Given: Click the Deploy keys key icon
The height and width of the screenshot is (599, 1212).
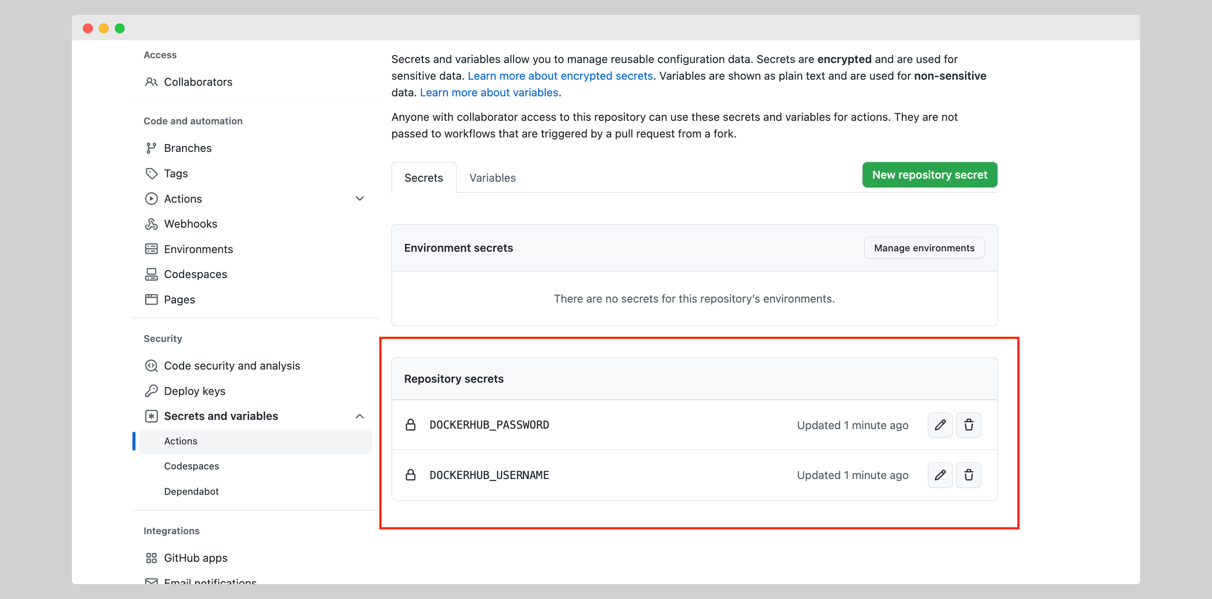Looking at the screenshot, I should [151, 391].
